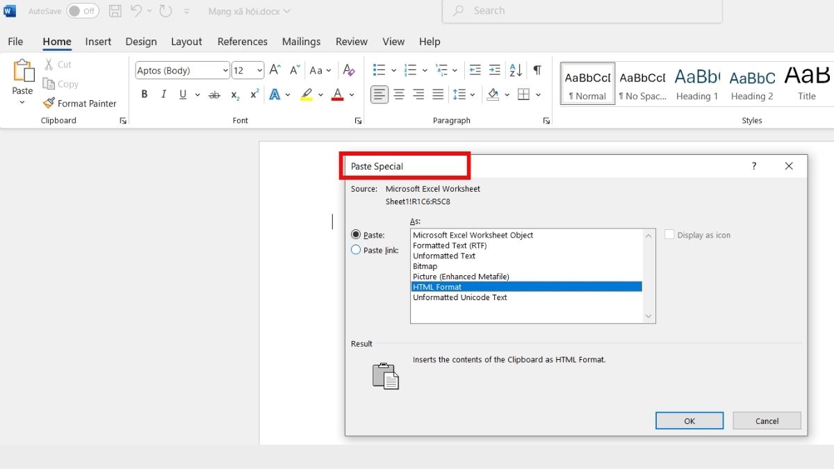Open Font dialog launcher
This screenshot has width=834, height=469.
click(x=358, y=121)
